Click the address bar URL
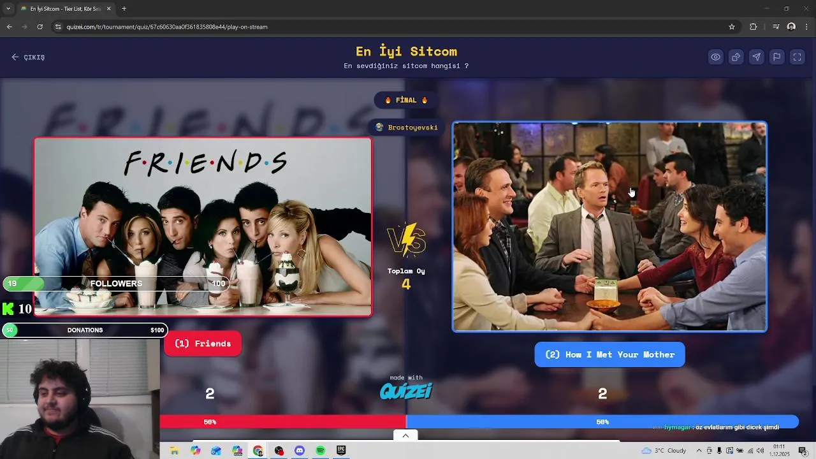This screenshot has height=459, width=816. tap(167, 27)
